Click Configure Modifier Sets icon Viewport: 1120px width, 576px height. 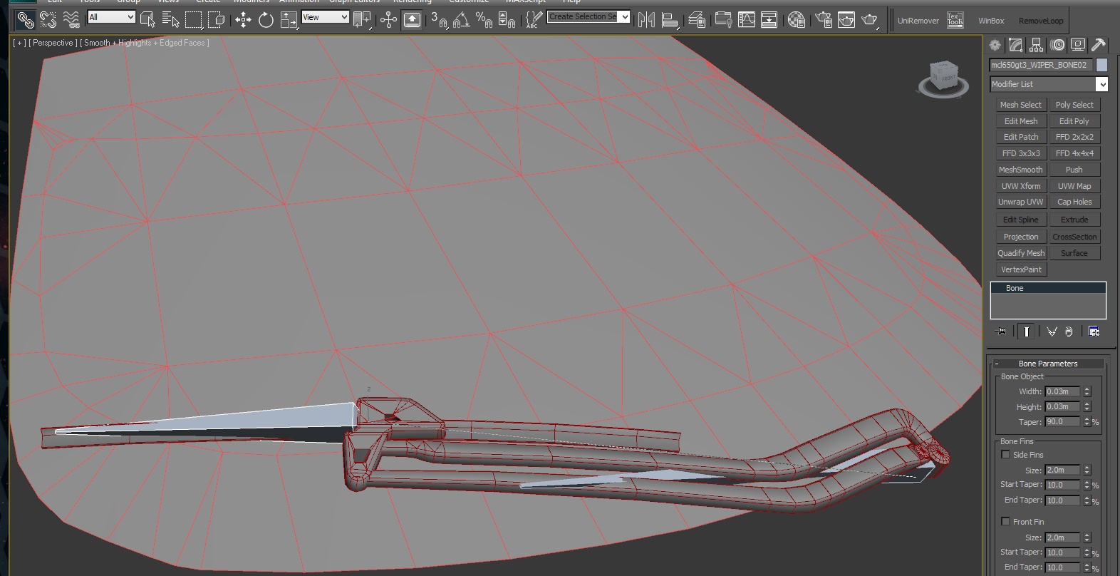(1094, 331)
